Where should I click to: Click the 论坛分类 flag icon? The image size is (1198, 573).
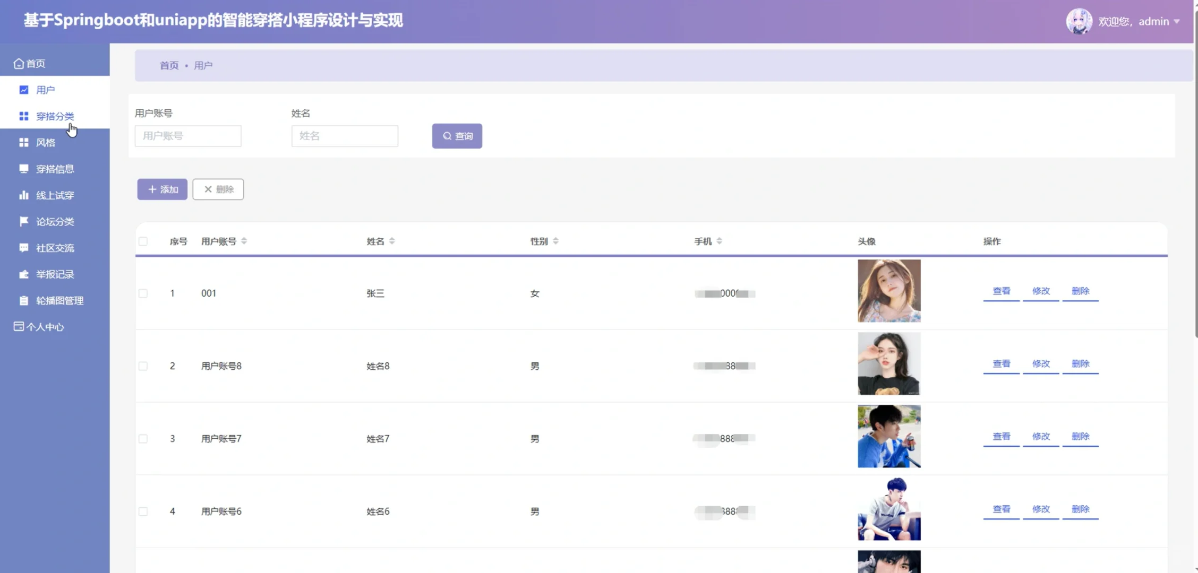click(24, 221)
